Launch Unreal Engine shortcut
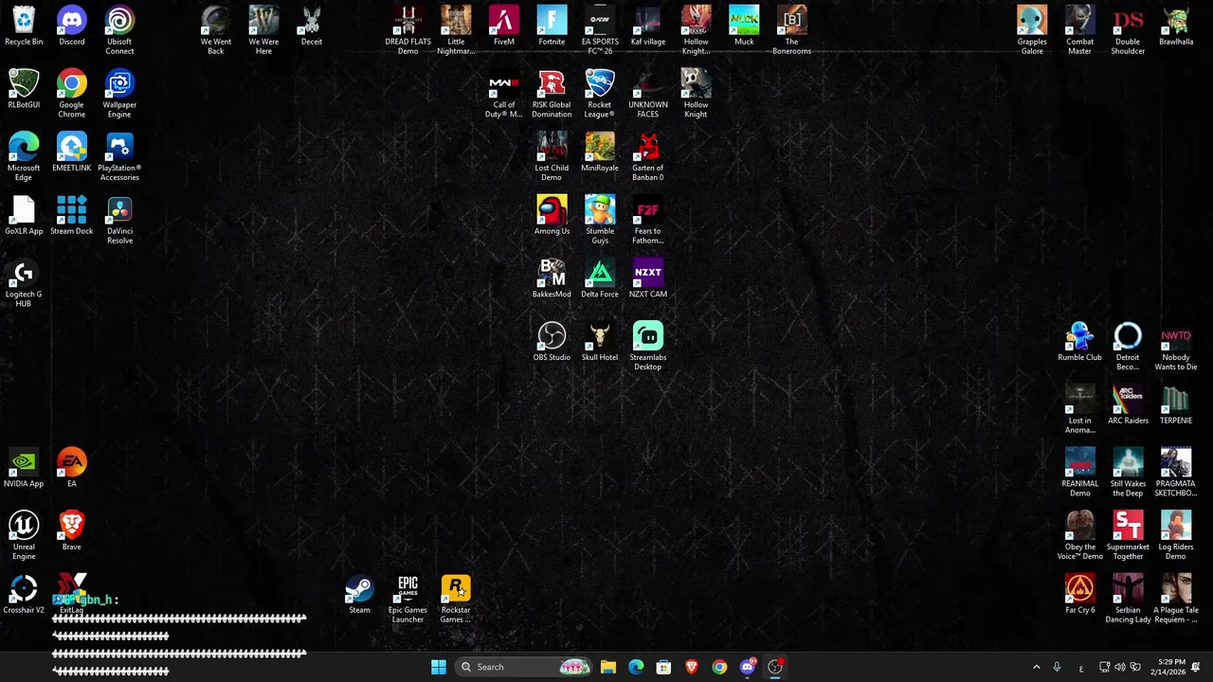The height and width of the screenshot is (682, 1213). click(24, 535)
